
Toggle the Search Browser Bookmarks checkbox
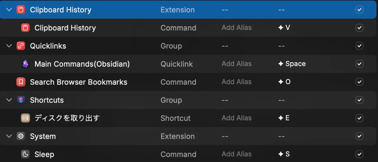pos(359,82)
